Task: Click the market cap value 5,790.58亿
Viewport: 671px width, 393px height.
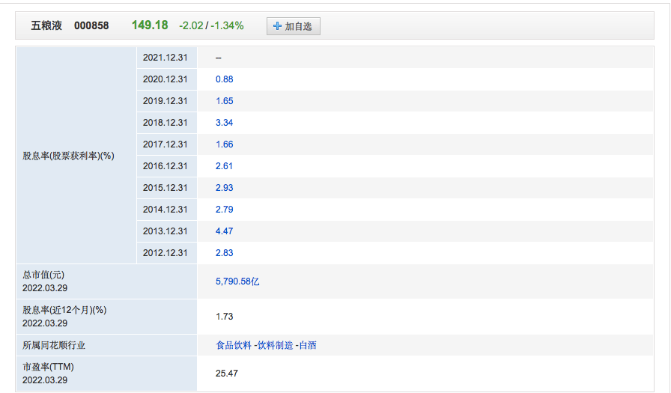Action: [x=237, y=281]
